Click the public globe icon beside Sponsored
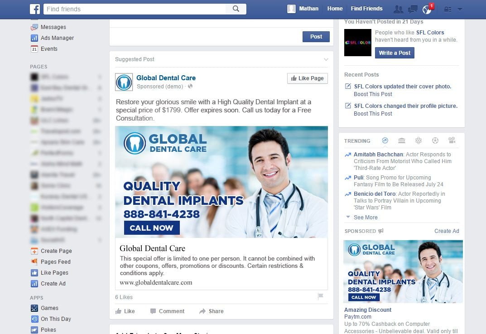Screen dimensions: 486x334 click(x=190, y=86)
